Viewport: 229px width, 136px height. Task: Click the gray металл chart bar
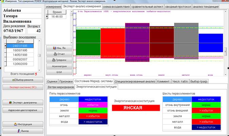[186, 41]
